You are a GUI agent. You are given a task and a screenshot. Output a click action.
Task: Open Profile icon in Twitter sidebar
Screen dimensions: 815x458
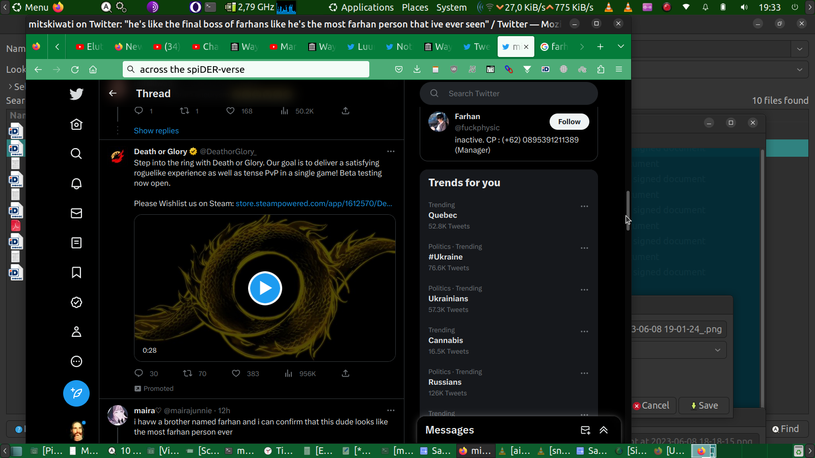click(x=76, y=332)
